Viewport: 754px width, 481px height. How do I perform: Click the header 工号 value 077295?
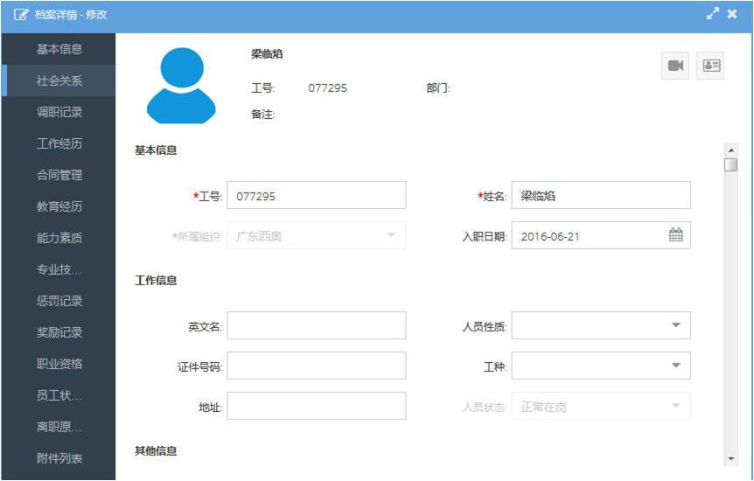click(x=327, y=88)
